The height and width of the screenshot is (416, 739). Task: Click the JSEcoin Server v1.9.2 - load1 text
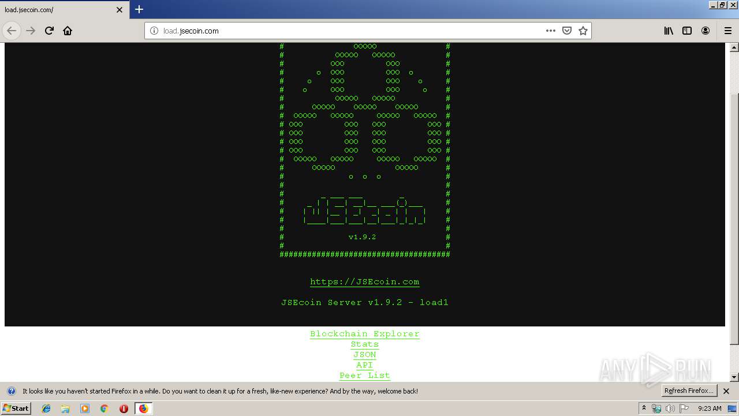[365, 303]
